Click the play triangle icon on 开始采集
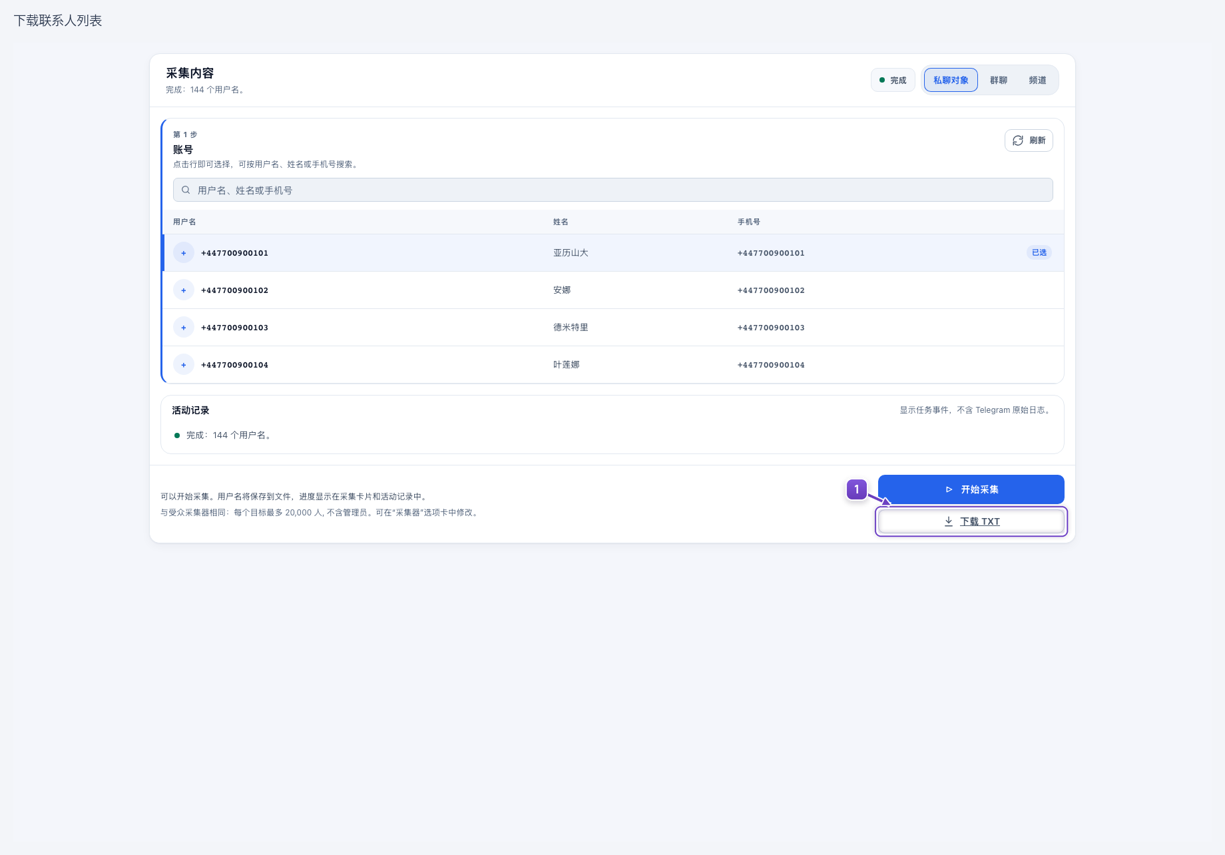1225x855 pixels. (x=949, y=489)
